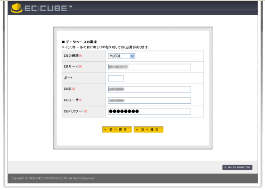This screenshot has height=190, width=265.
Task: Click the dropdown arrow beside MySQL
Action: click(132, 56)
